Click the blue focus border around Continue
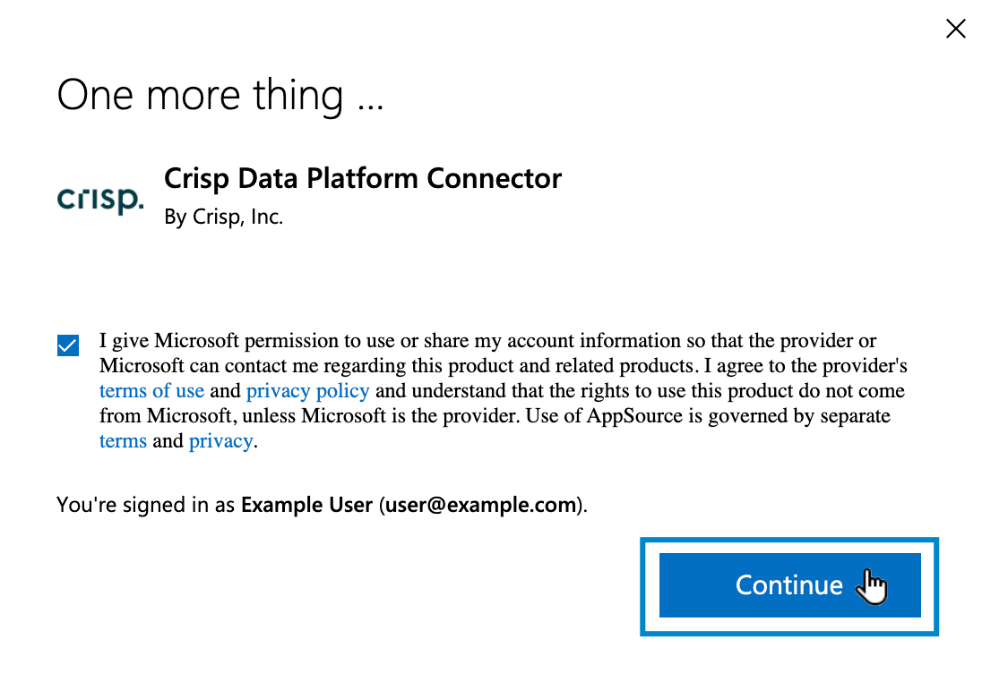 [789, 540]
